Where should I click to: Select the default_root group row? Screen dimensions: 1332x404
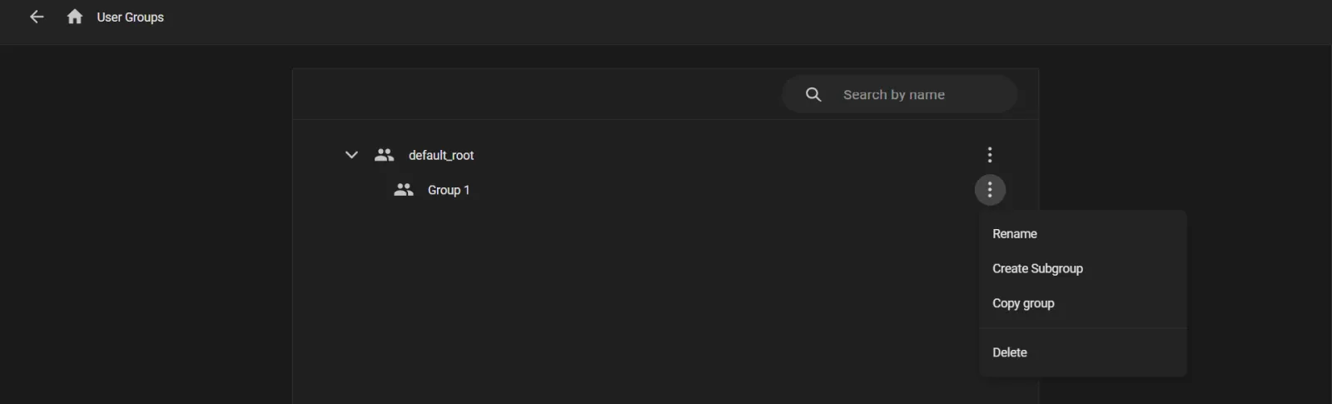coord(666,155)
